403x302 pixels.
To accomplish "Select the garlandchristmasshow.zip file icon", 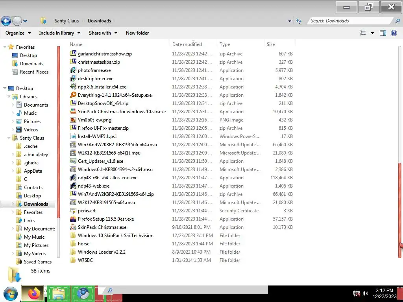I will 73,53.
